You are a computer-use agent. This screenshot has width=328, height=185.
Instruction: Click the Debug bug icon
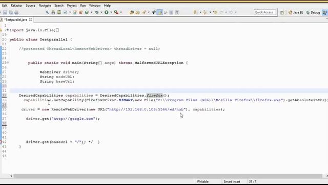pos(97,12)
